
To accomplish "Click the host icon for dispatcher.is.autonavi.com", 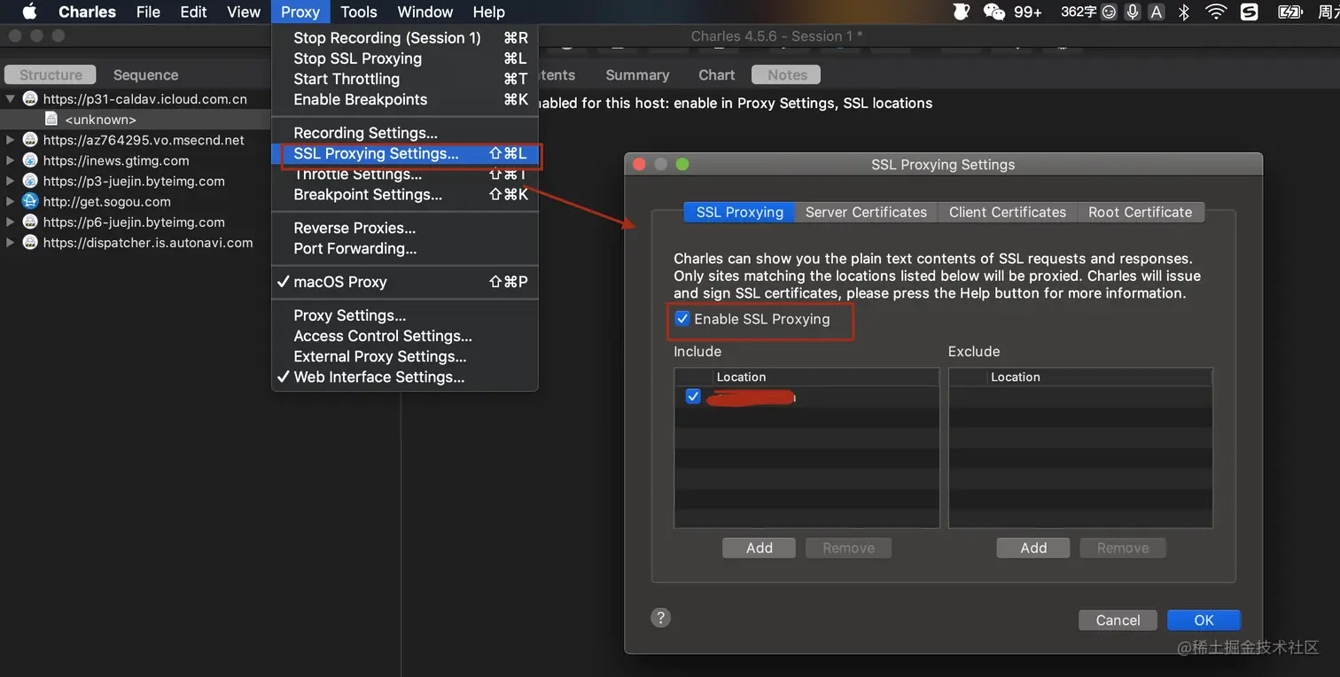I will (30, 242).
